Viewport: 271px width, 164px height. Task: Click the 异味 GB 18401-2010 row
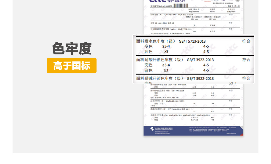pos(162,23)
